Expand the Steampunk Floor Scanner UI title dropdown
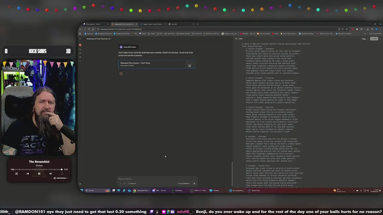This screenshot has height=215, width=383. (x=99, y=39)
